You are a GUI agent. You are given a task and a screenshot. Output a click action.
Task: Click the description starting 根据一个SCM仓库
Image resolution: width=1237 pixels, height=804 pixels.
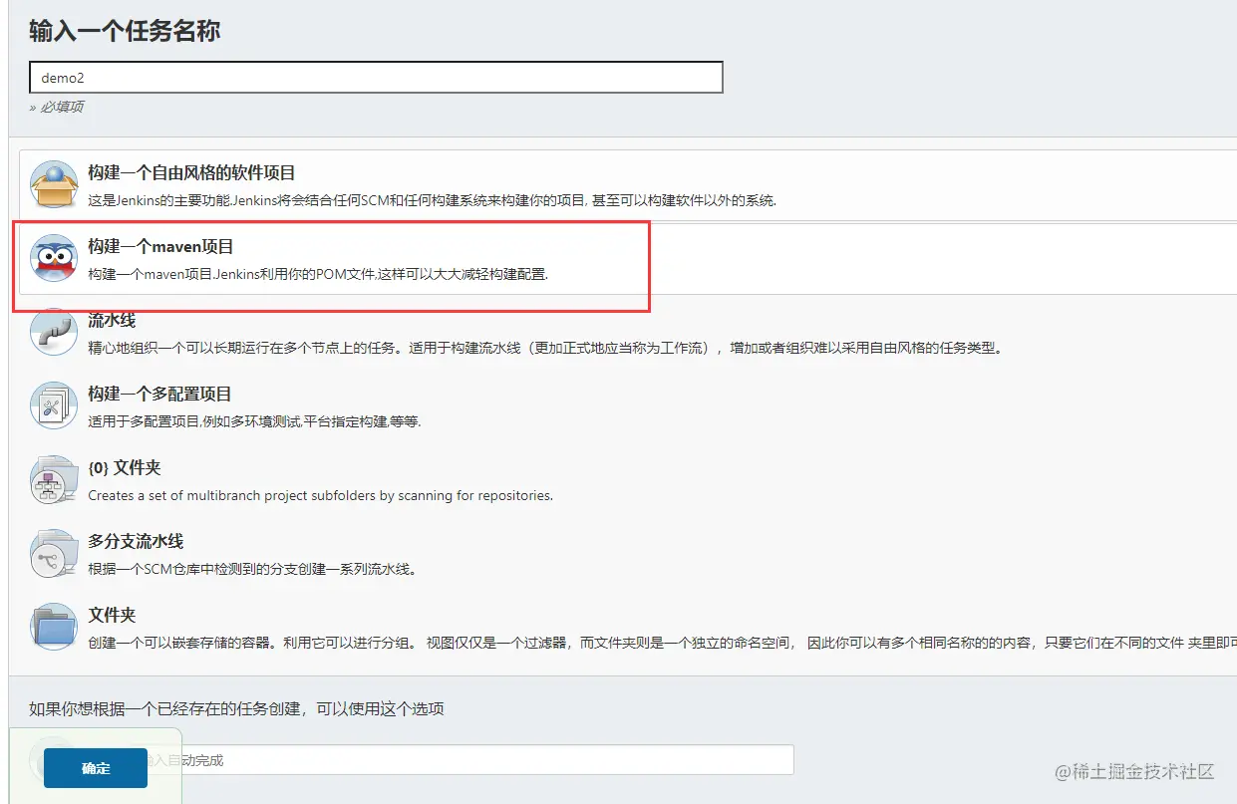click(x=252, y=569)
